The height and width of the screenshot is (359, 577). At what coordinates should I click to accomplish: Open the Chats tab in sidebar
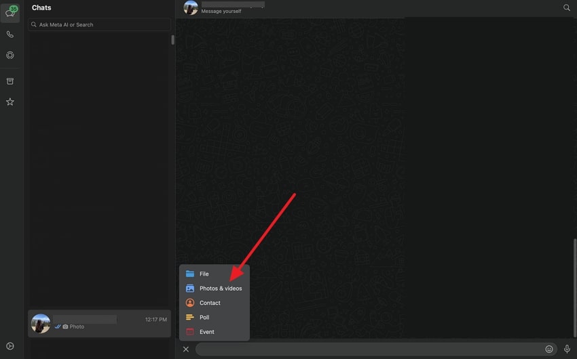(10, 13)
